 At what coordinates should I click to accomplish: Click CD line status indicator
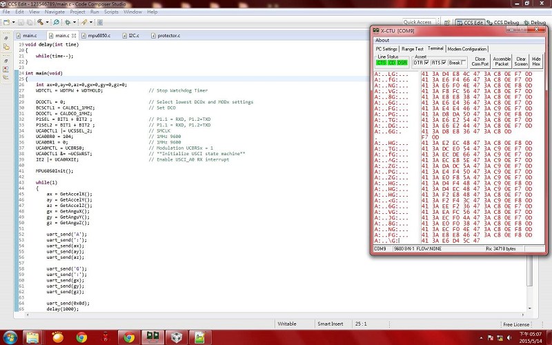coord(391,63)
